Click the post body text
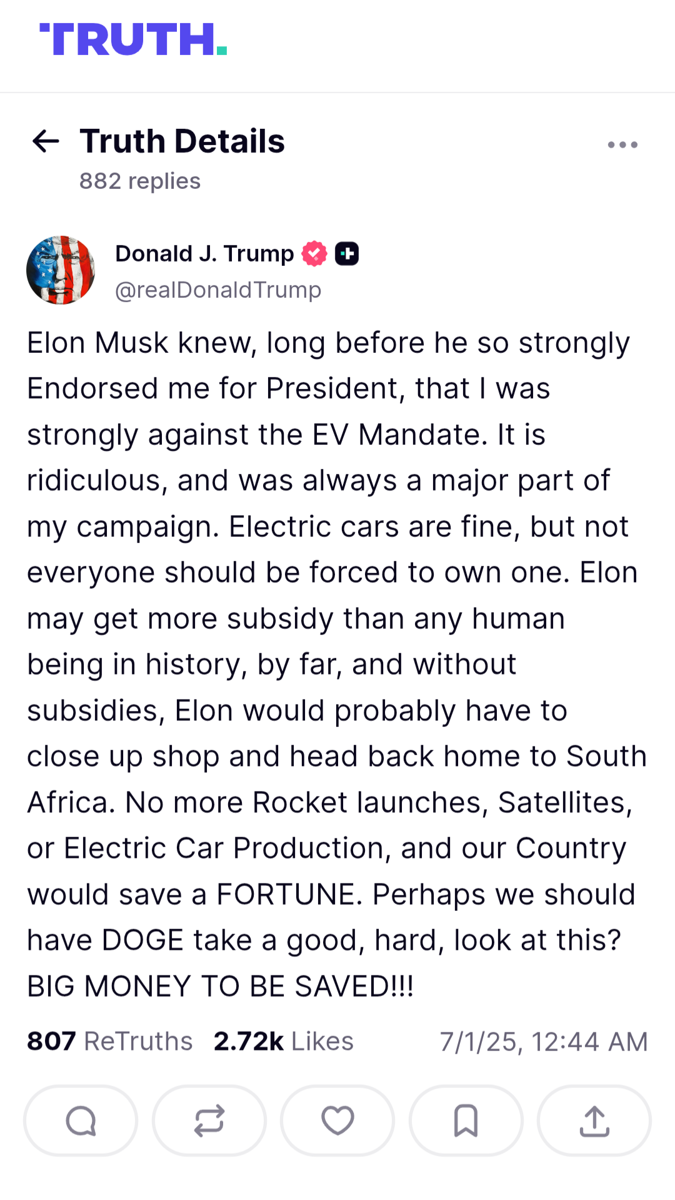The image size is (675, 1200). point(337,664)
